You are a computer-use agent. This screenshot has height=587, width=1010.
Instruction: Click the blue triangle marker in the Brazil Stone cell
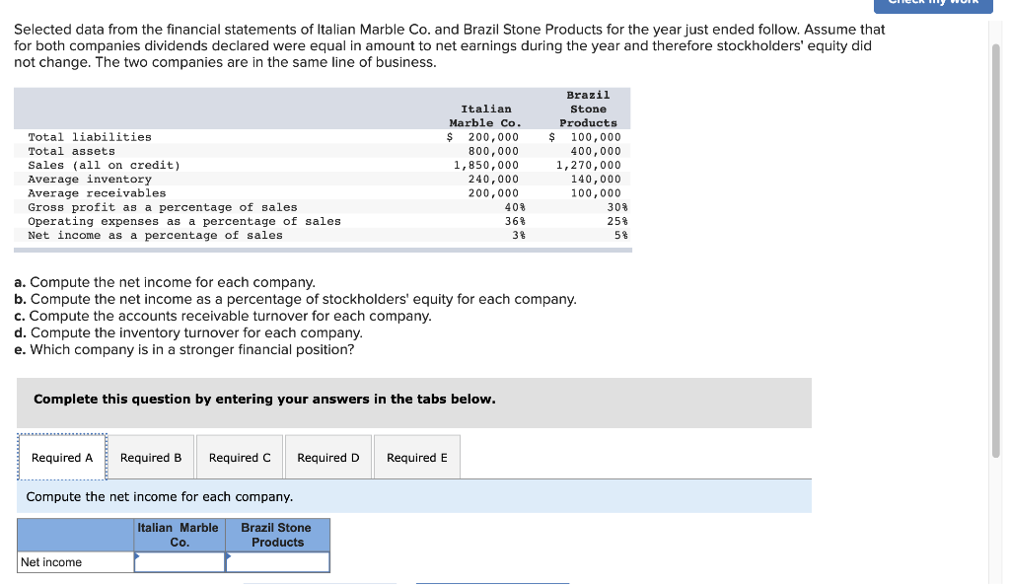pyautogui.click(x=231, y=554)
